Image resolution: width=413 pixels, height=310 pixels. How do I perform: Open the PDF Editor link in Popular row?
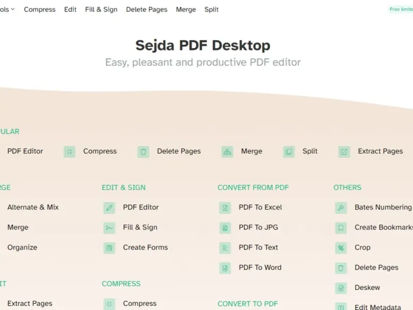(x=25, y=151)
